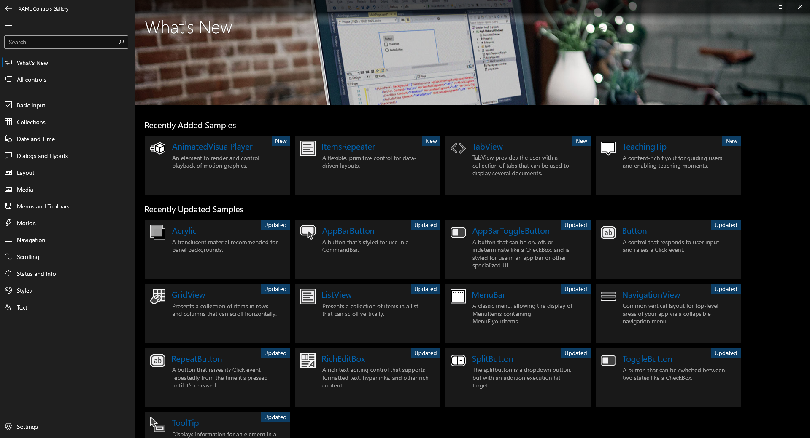Click 'Recently Added Samples' heading
This screenshot has height=438, width=810.
(x=190, y=125)
